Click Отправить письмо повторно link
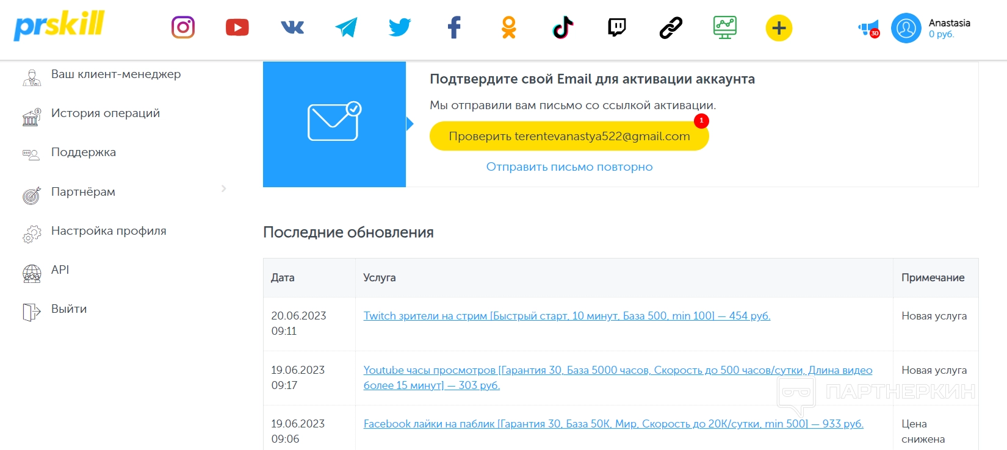This screenshot has height=450, width=1007. pos(569,166)
